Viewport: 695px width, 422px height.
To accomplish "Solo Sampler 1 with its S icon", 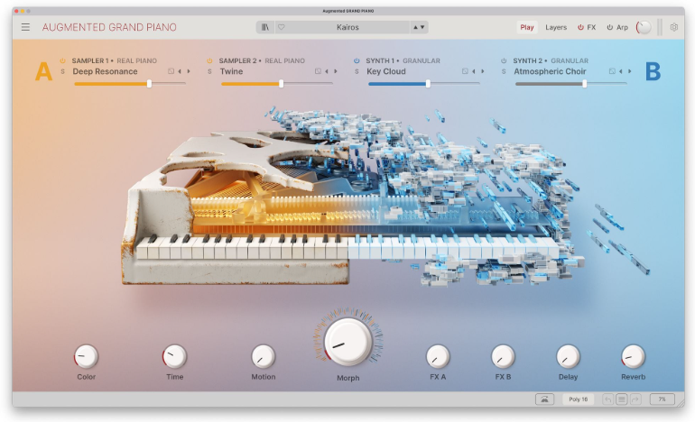I will pos(62,71).
